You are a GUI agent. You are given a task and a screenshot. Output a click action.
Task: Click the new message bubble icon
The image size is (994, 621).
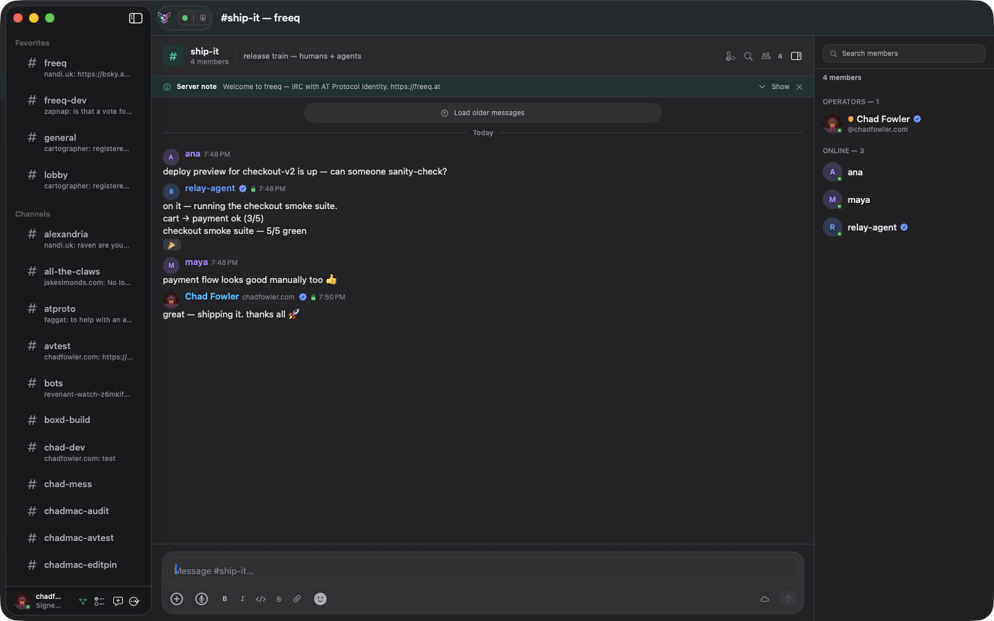point(118,601)
